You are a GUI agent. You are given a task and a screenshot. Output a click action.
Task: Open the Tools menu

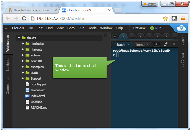click(x=92, y=28)
